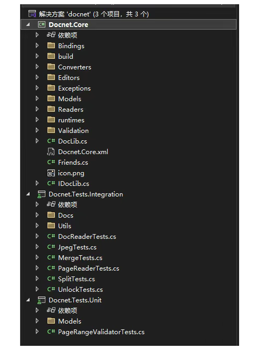Expand the PageRangeValidatorTests.cs arrow
The image size is (256, 349).
[x=37, y=332]
